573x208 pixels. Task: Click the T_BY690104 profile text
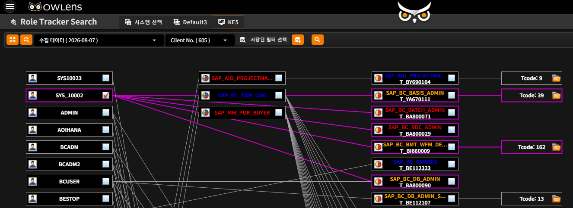coord(415,81)
